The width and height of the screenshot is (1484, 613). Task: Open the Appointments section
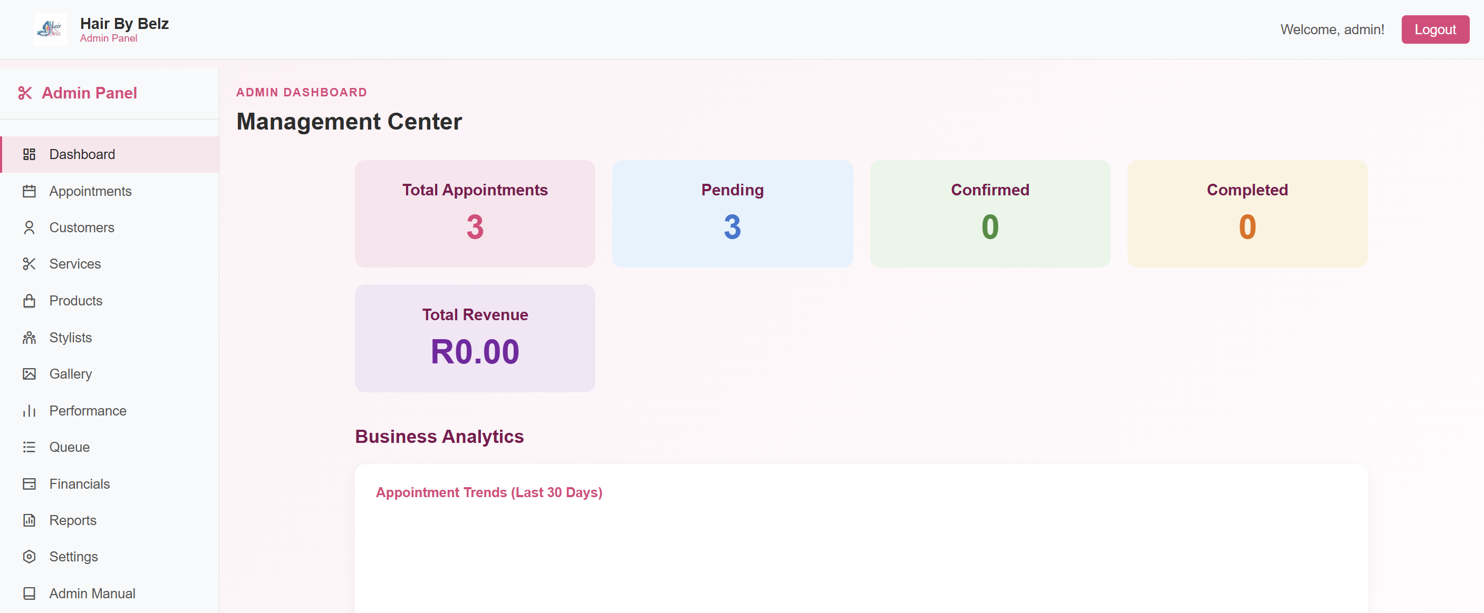[90, 191]
